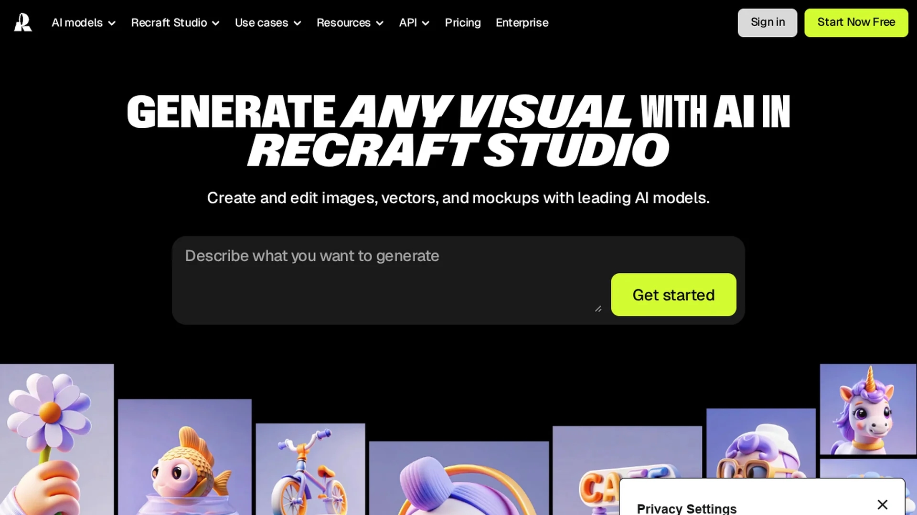Viewport: 917px width, 515px height.
Task: Open the goldfish bowl thumbnail
Action: 185,457
